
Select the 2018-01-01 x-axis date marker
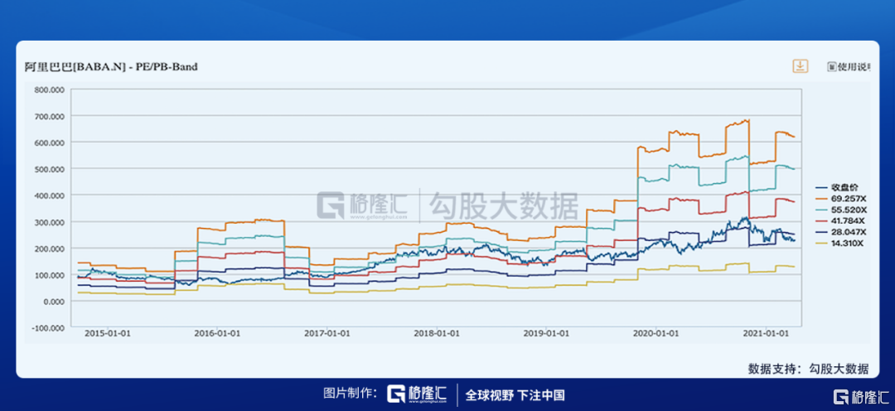pos(435,333)
